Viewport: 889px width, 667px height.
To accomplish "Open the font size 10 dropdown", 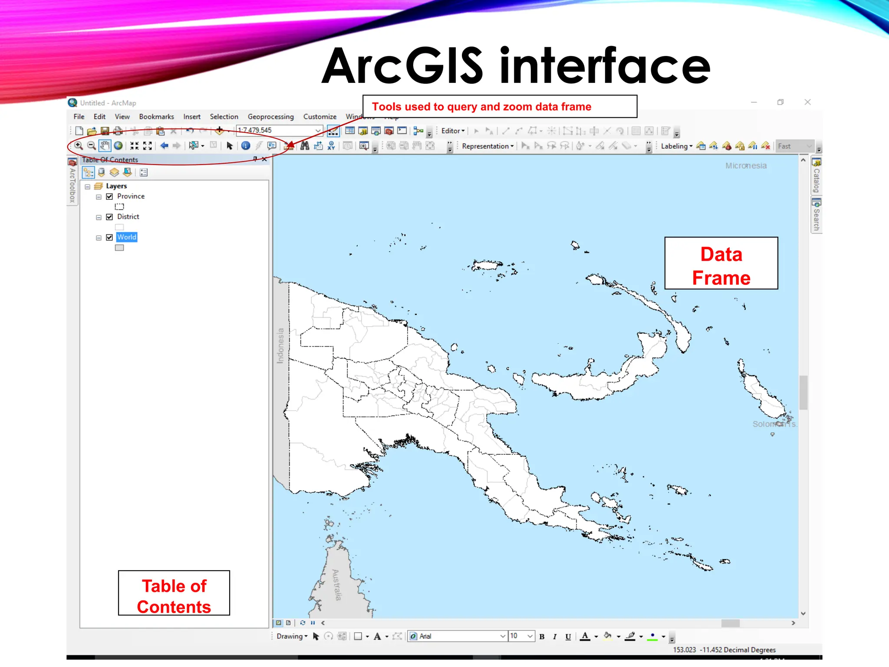I will (530, 636).
